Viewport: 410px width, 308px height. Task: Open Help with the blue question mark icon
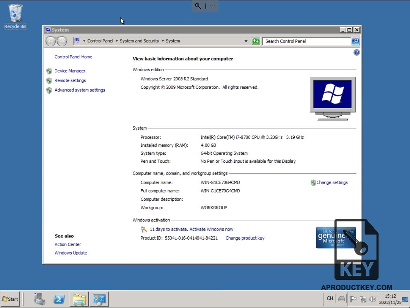[x=357, y=52]
